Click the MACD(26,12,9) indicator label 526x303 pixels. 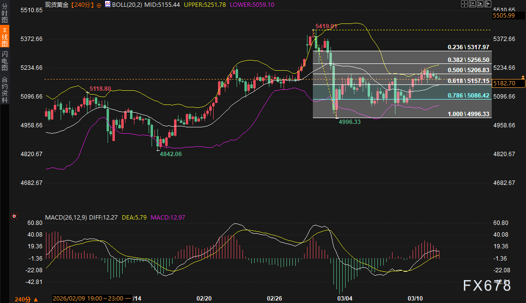(66, 217)
